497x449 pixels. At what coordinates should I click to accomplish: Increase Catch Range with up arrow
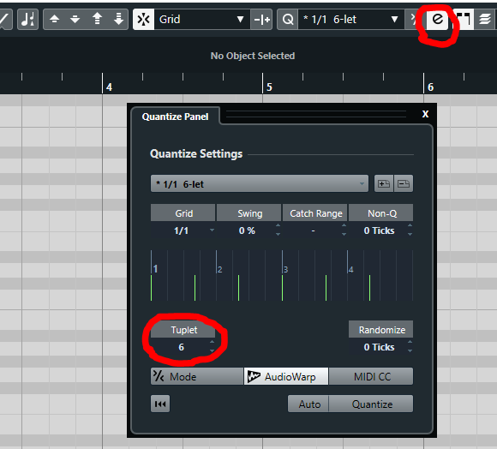click(344, 225)
